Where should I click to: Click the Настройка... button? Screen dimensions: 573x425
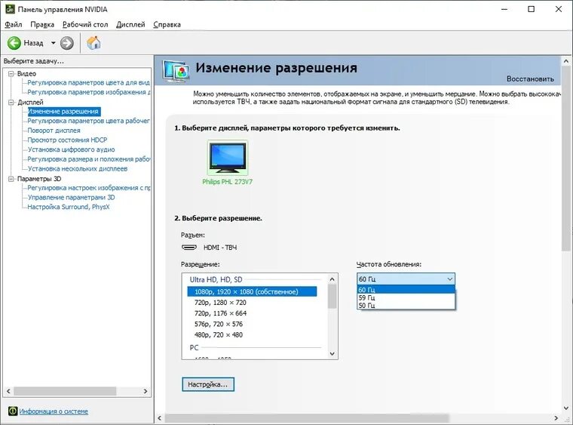click(x=208, y=384)
